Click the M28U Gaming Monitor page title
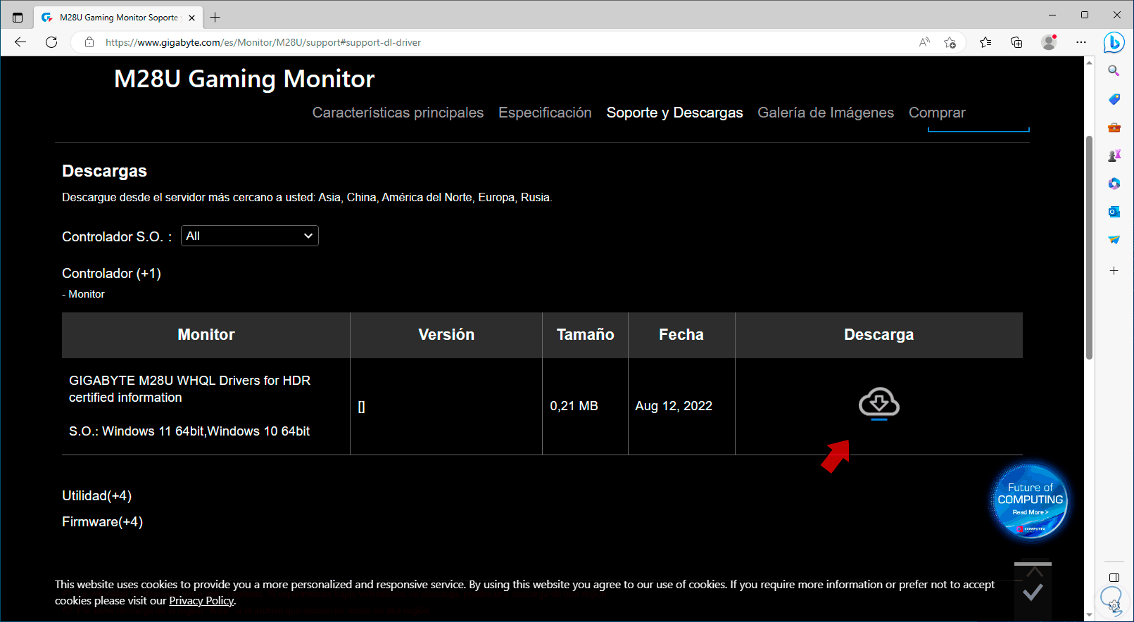Viewport: 1134px width, 622px height. [x=244, y=79]
